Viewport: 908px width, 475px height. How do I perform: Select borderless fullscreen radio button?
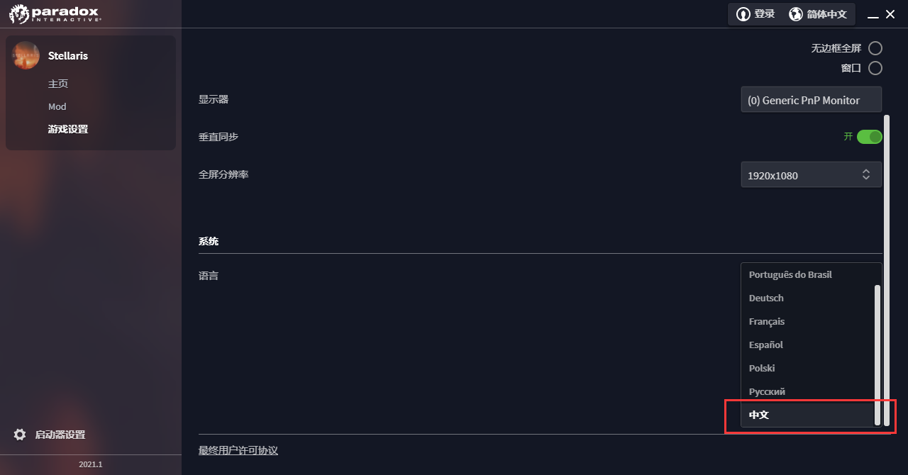pyautogui.click(x=875, y=48)
